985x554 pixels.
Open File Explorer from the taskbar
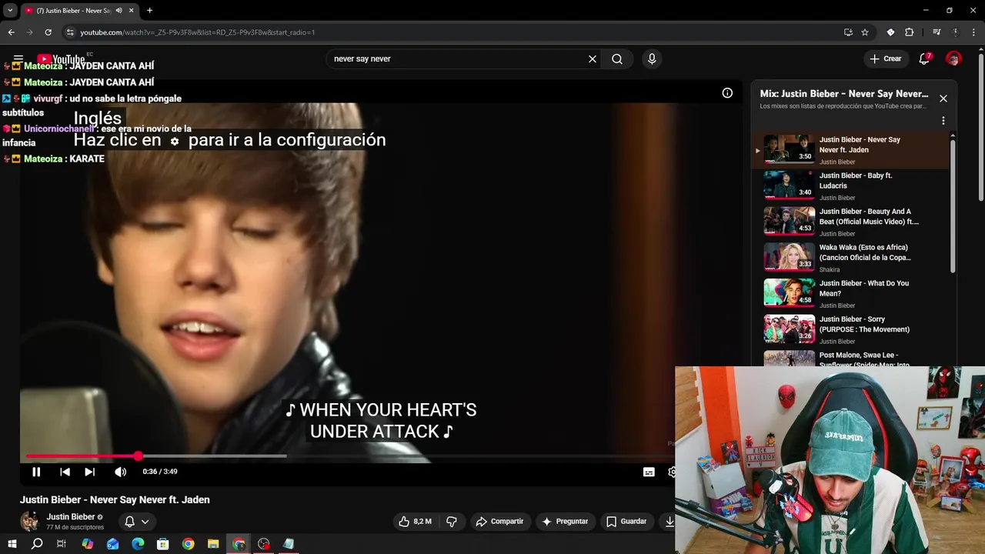click(x=213, y=544)
